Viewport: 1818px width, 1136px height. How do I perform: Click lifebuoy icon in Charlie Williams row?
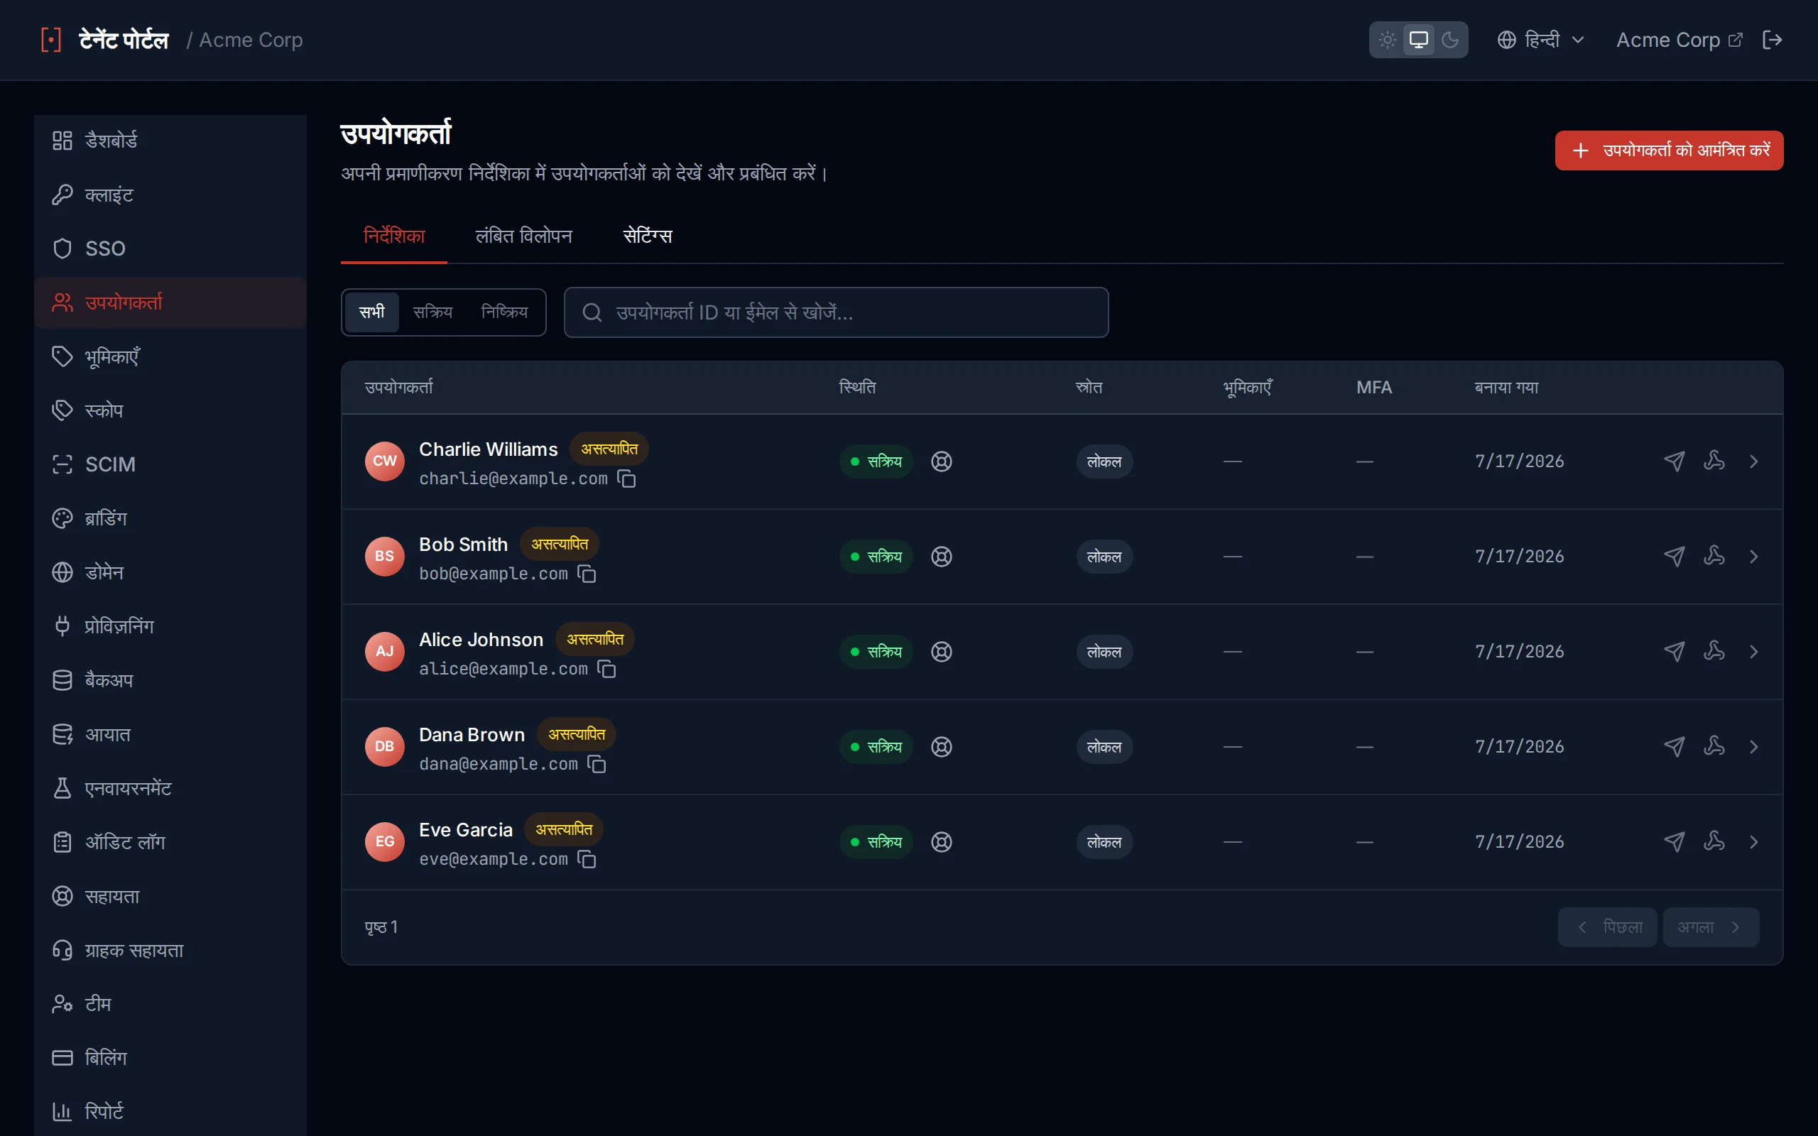point(941,461)
